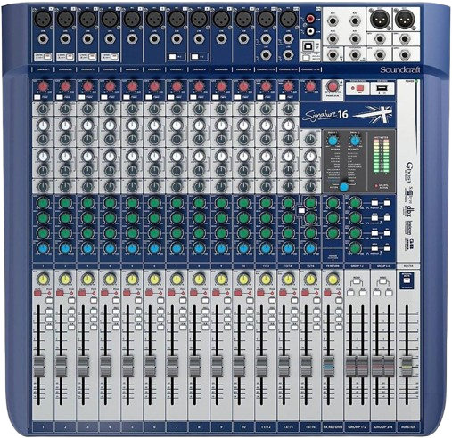Click the Master fader cap
This screenshot has width=452, height=438.
pos(407,367)
